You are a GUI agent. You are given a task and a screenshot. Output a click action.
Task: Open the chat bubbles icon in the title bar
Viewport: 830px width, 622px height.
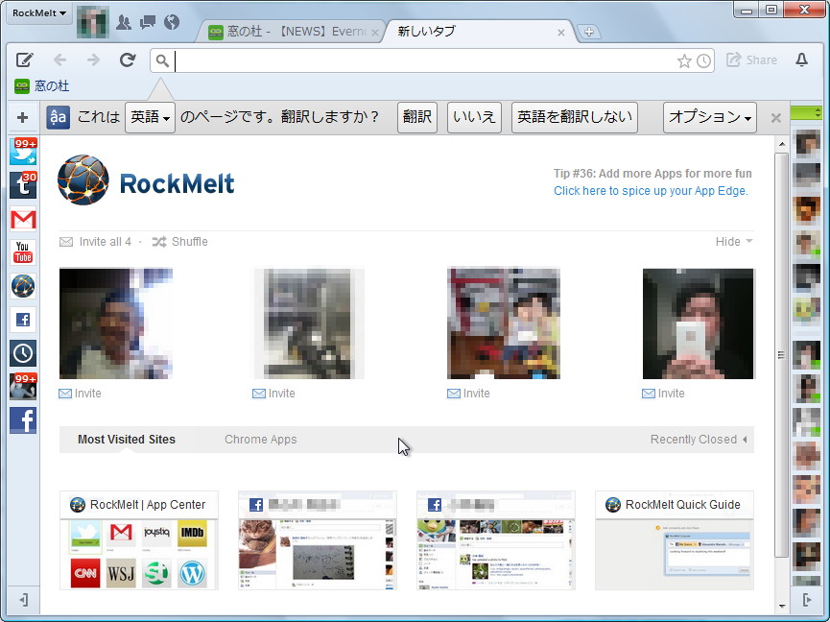point(148,22)
